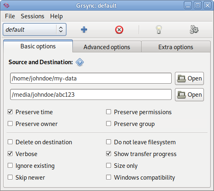This screenshot has height=191, width=214.
Task: Uncheck Preserve time
Action: tap(10, 112)
